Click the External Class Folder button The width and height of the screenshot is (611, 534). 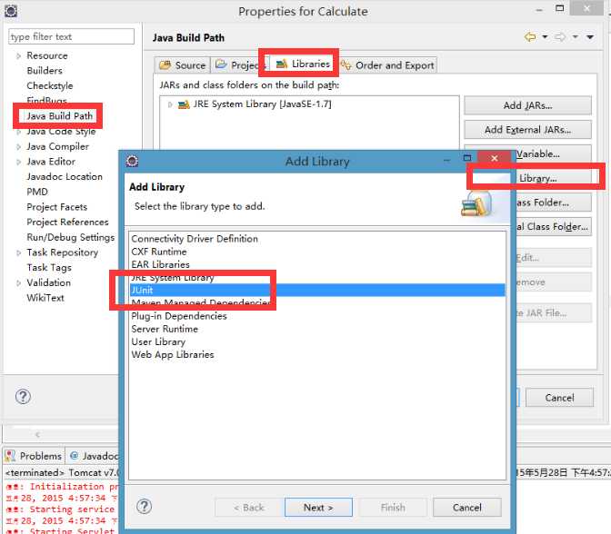point(554,226)
